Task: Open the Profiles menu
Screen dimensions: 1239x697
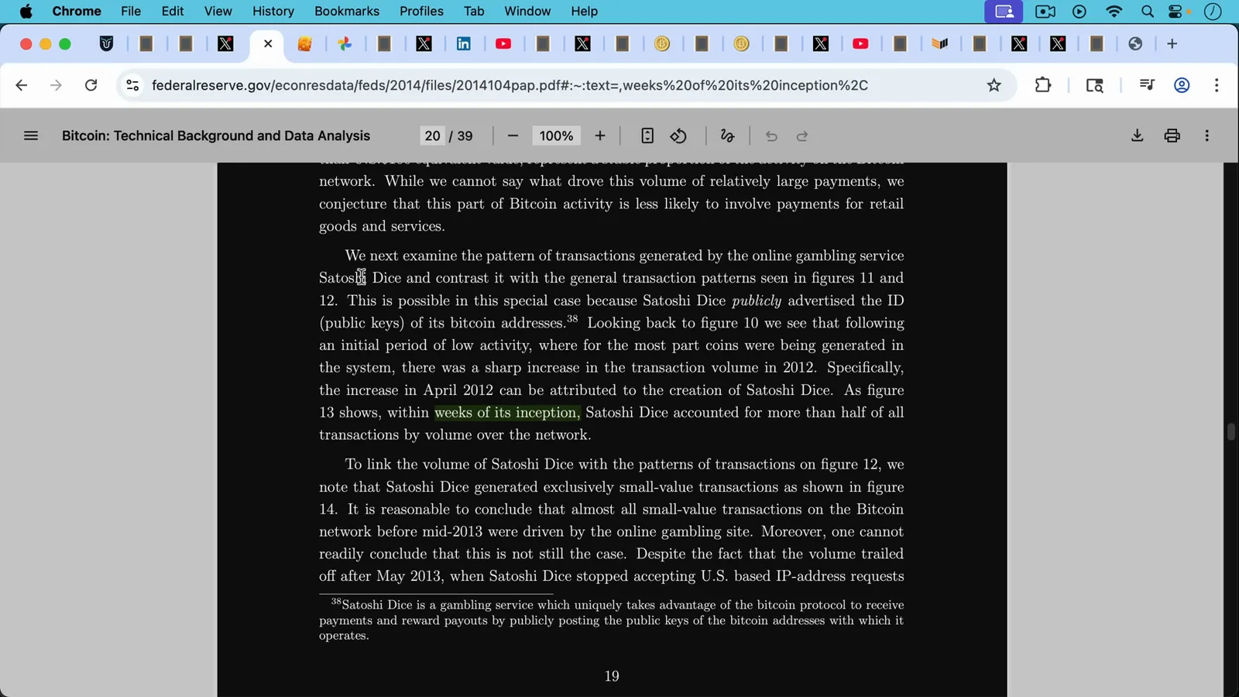Action: (421, 11)
